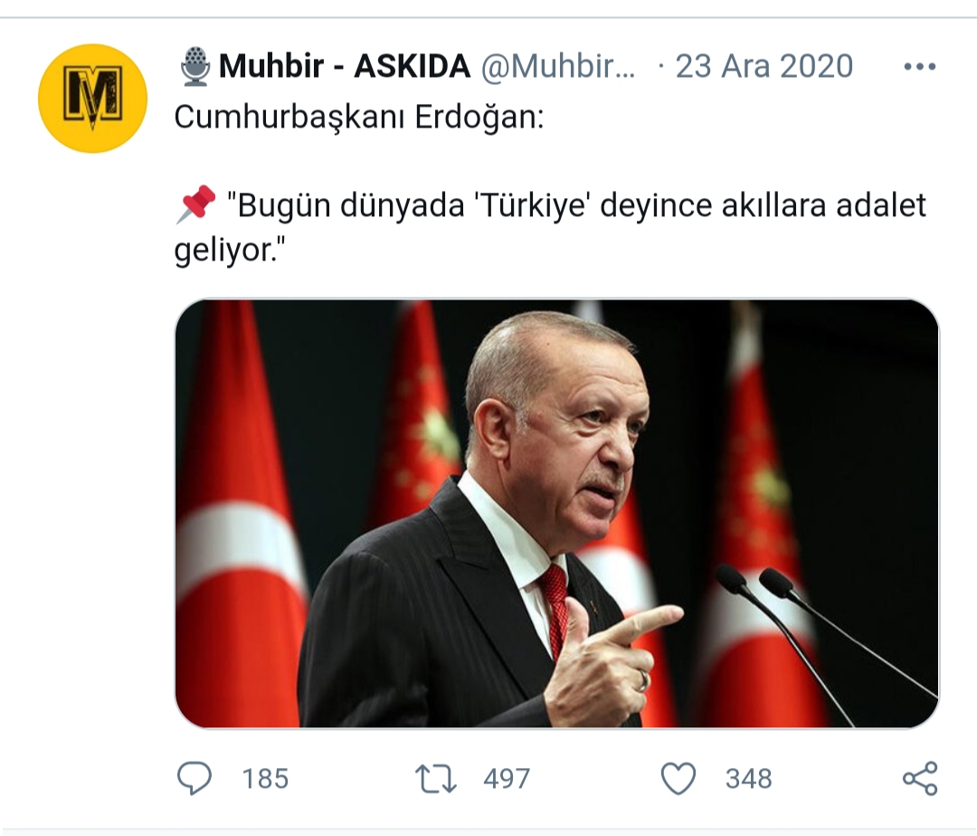Retweet using the arrows icon
This screenshot has height=836, width=977.
436,779
